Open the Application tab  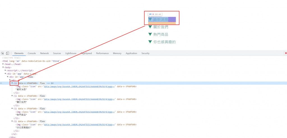coord(131,53)
